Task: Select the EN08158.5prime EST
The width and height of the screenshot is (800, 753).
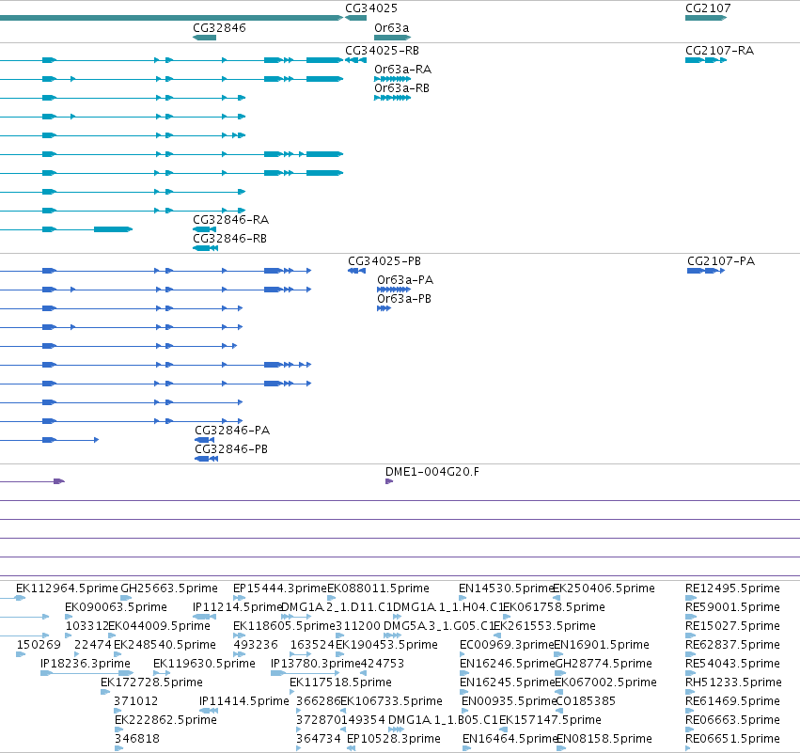Action: click(x=561, y=749)
